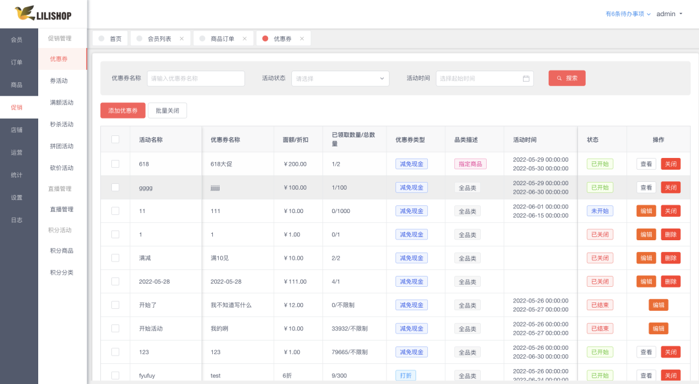Click 删除 for the 满10见 row
Viewport: 699px width, 384px height.
[671, 258]
